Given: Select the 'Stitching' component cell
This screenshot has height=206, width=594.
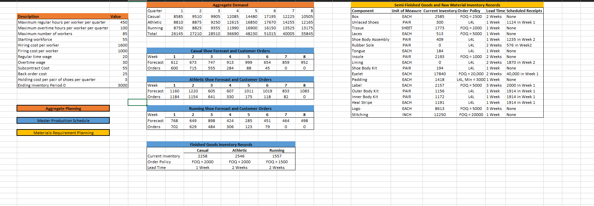Looking at the screenshot, I should pos(371,115).
